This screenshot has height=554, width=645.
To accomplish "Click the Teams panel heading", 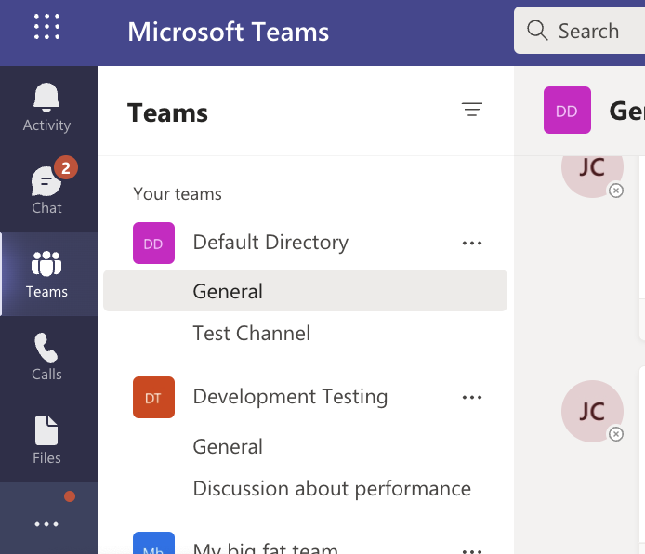I will [x=167, y=112].
